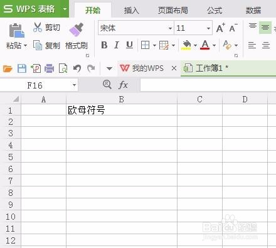The height and width of the screenshot is (248, 276).
Task: Toggle middle vertical alignment
Action: 265,27
